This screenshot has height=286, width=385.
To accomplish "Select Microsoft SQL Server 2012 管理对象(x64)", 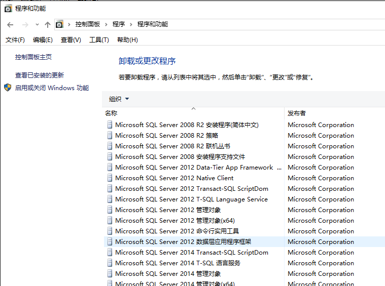I will (x=175, y=220).
